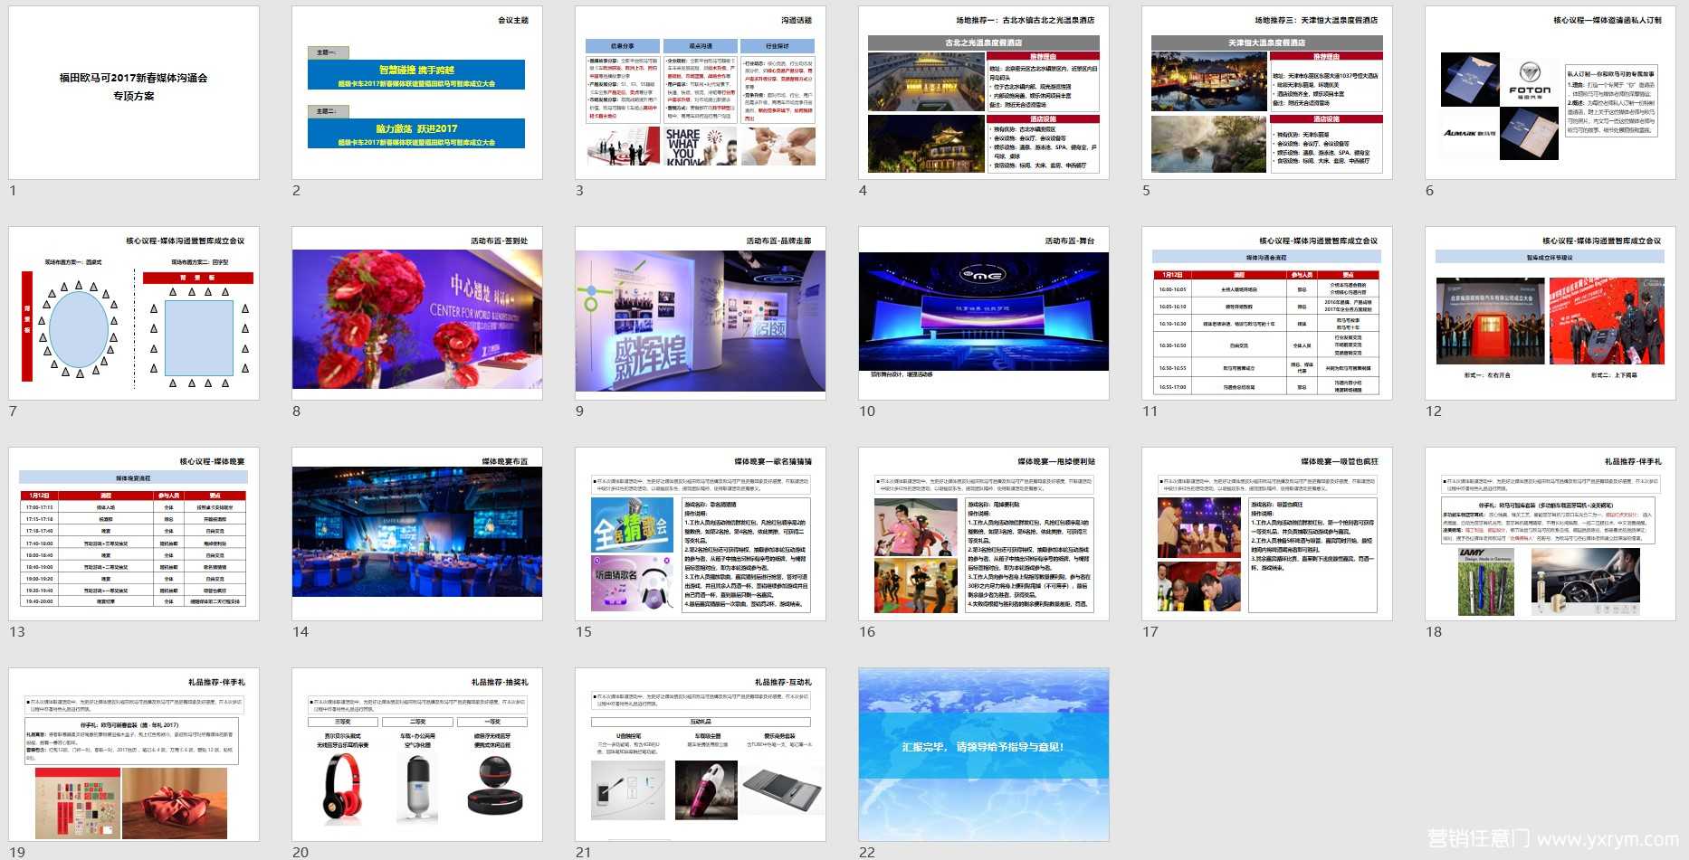1689x860 pixels.
Task: Select slide 7 with the seating layout diagrams
Action: click(134, 313)
